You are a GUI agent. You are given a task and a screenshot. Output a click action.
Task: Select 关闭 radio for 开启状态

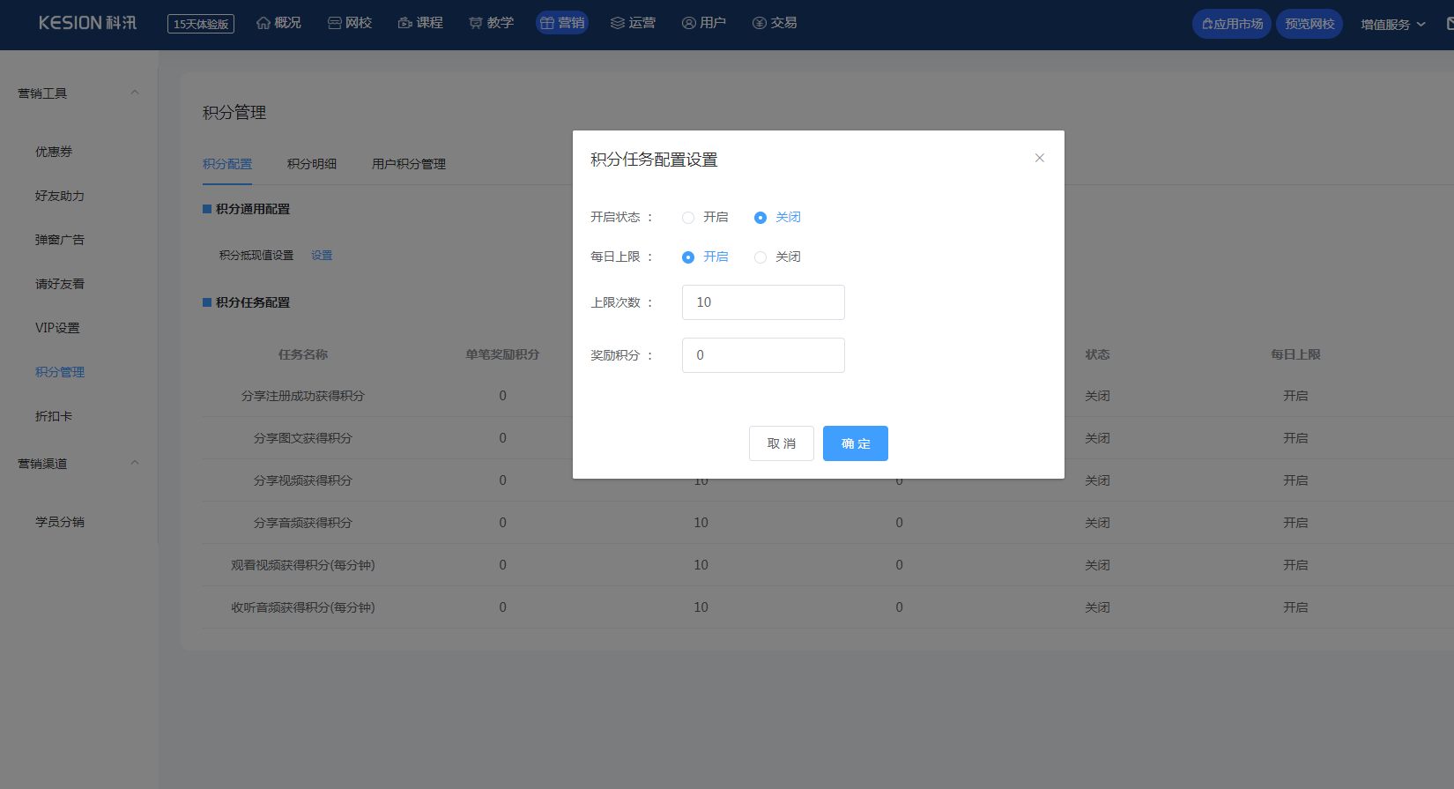point(760,218)
